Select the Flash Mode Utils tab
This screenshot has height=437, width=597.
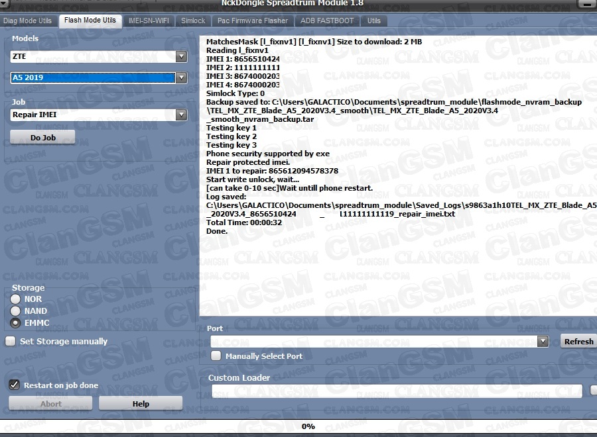(90, 21)
